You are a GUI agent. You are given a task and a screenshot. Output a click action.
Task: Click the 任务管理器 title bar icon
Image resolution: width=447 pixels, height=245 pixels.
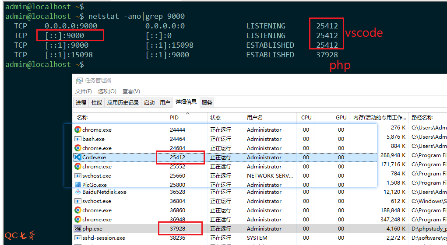(79, 80)
